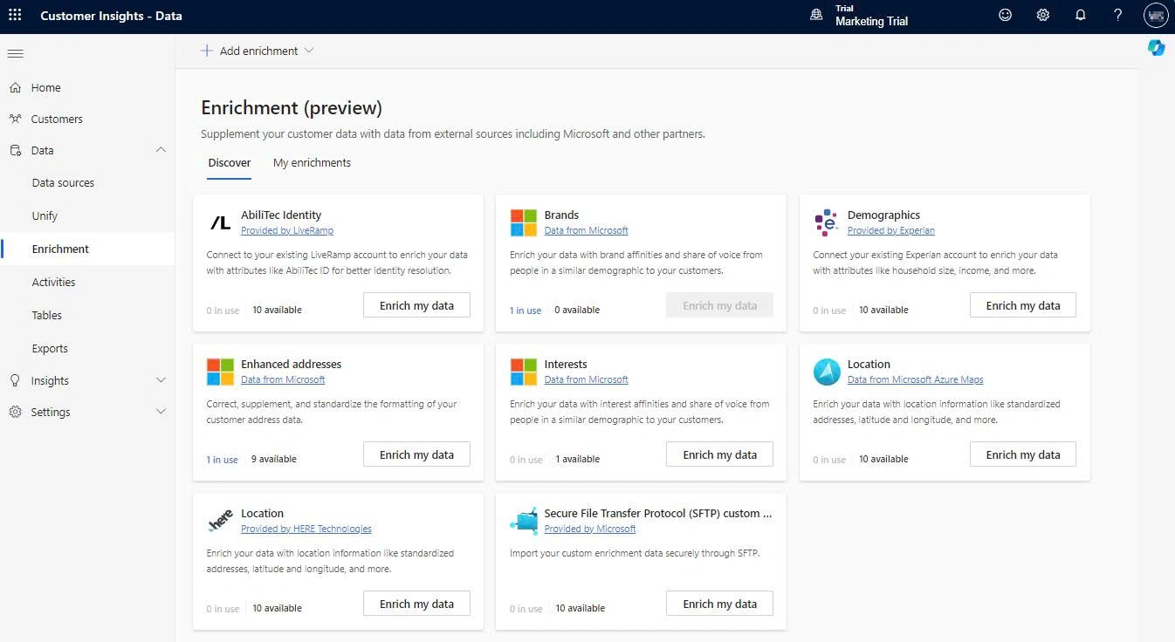Click Enrich my data for Enhanced addresses
The image size is (1175, 642).
tap(416, 454)
